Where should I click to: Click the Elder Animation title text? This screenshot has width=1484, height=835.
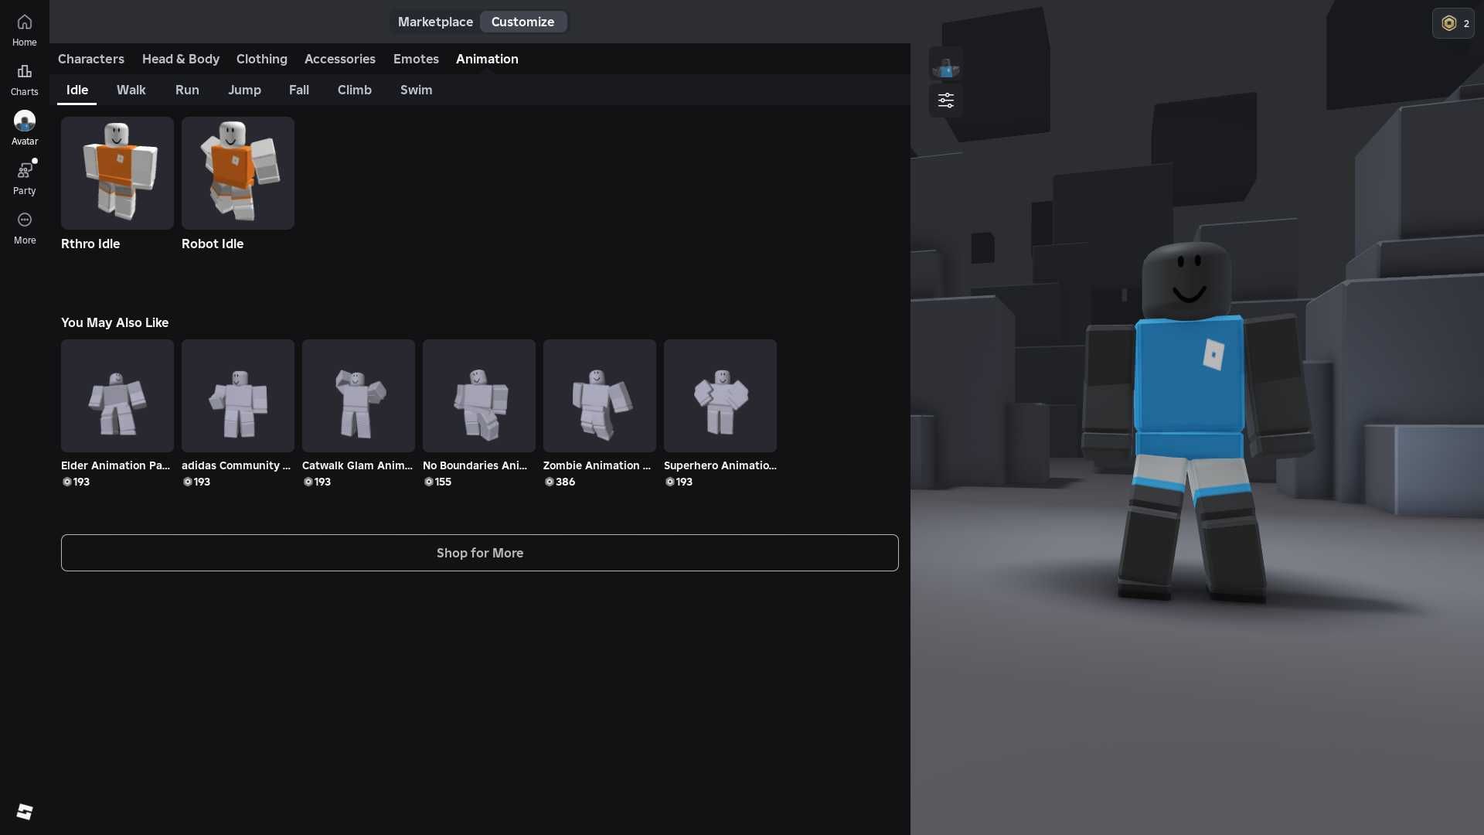coord(116,465)
